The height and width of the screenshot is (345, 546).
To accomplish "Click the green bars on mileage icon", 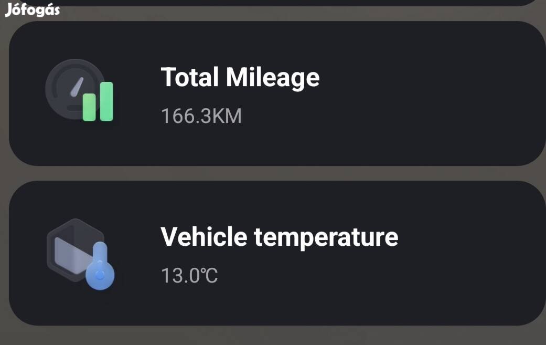I will [99, 102].
